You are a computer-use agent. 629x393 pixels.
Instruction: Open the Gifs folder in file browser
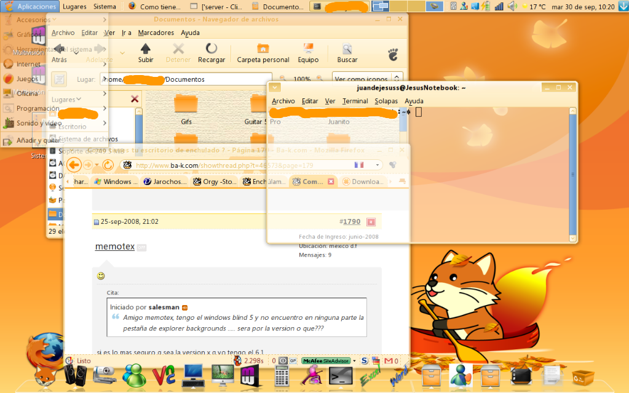pyautogui.click(x=186, y=109)
